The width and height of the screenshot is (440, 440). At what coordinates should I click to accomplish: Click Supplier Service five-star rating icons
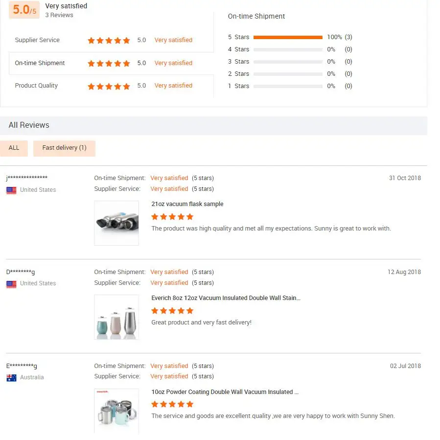(x=109, y=41)
